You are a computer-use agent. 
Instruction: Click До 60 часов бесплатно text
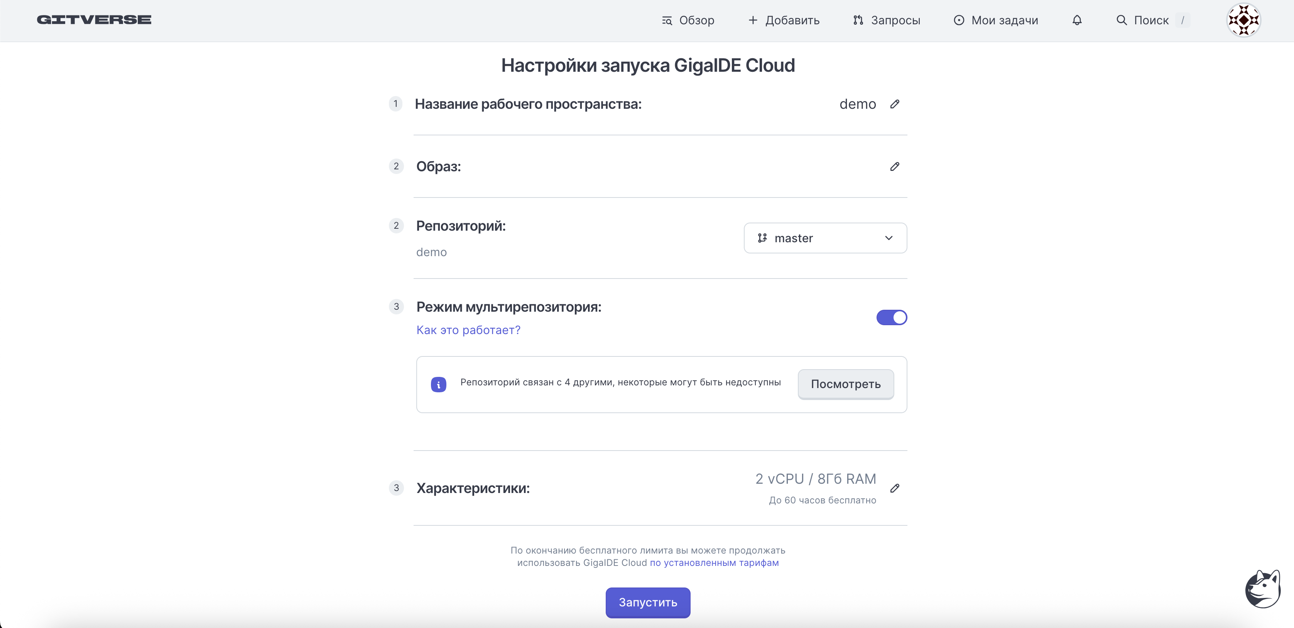pyautogui.click(x=822, y=500)
